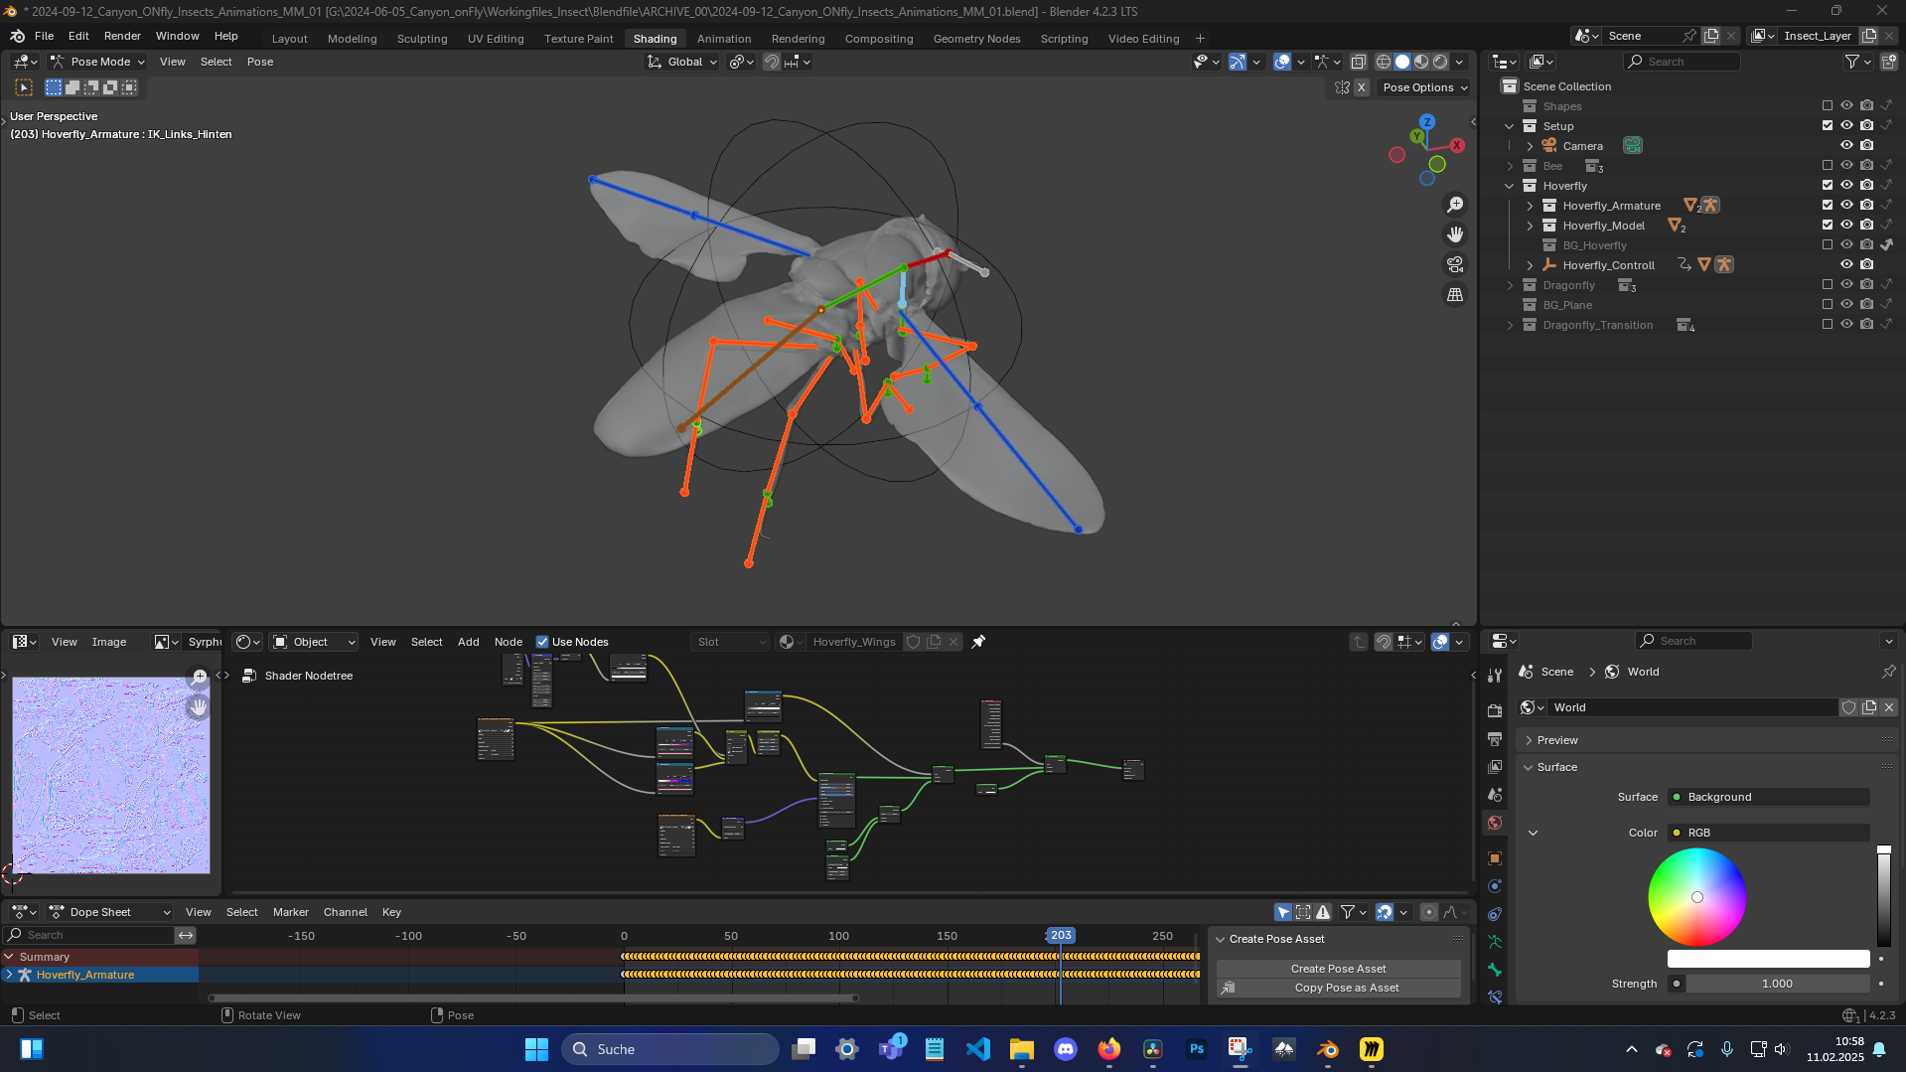Open the Object properties tab

click(x=1495, y=857)
